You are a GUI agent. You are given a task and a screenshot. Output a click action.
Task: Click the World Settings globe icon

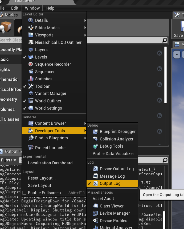[31, 108]
